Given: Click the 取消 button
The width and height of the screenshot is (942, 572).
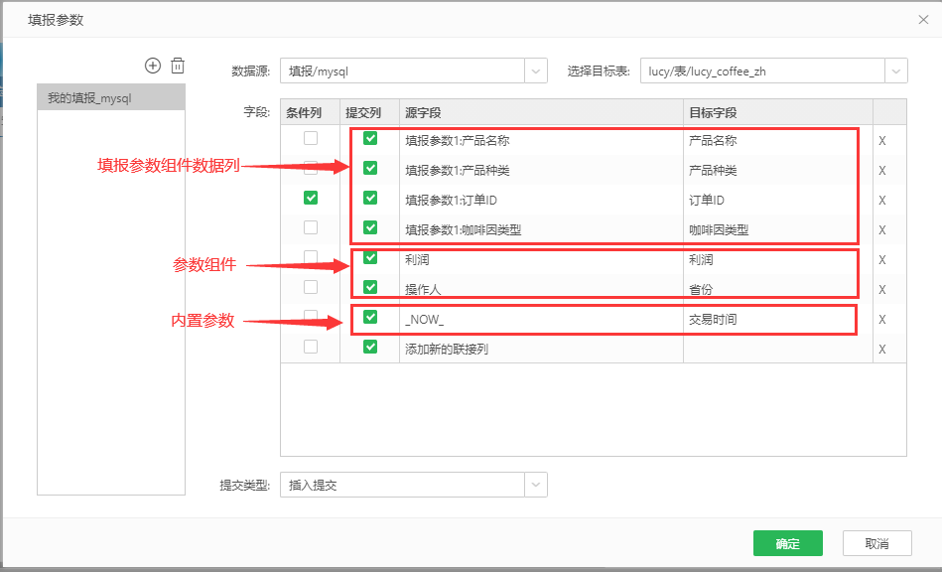Looking at the screenshot, I should pos(876,543).
